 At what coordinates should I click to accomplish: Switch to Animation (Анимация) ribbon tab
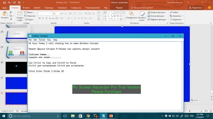(62, 8)
